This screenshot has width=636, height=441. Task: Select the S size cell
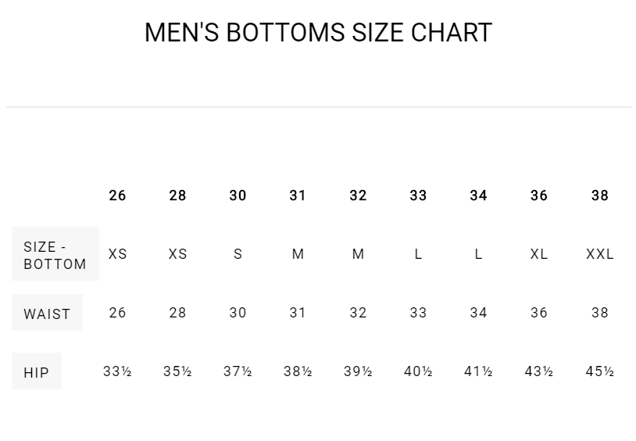coord(238,254)
